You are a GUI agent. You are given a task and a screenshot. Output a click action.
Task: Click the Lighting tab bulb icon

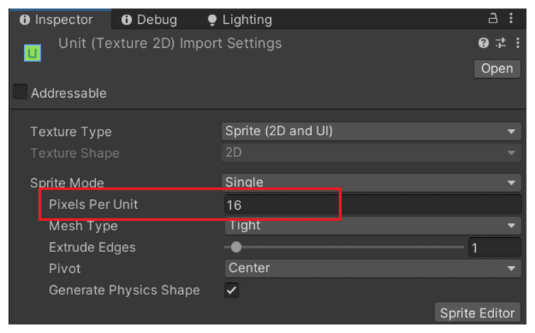click(x=212, y=20)
